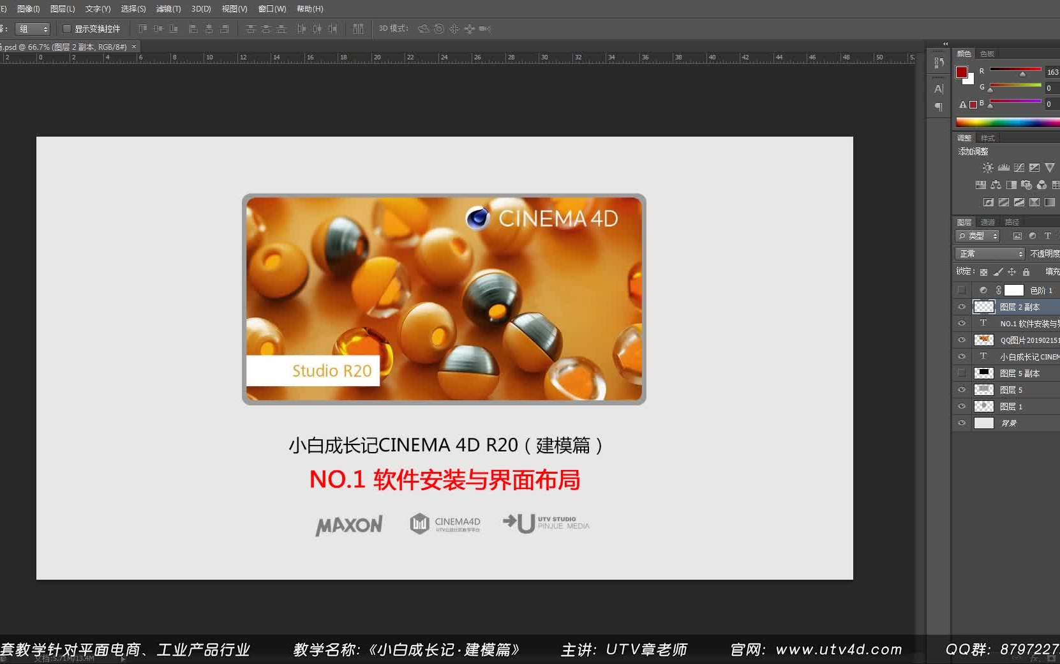Click the align bottom edges icon

173,29
